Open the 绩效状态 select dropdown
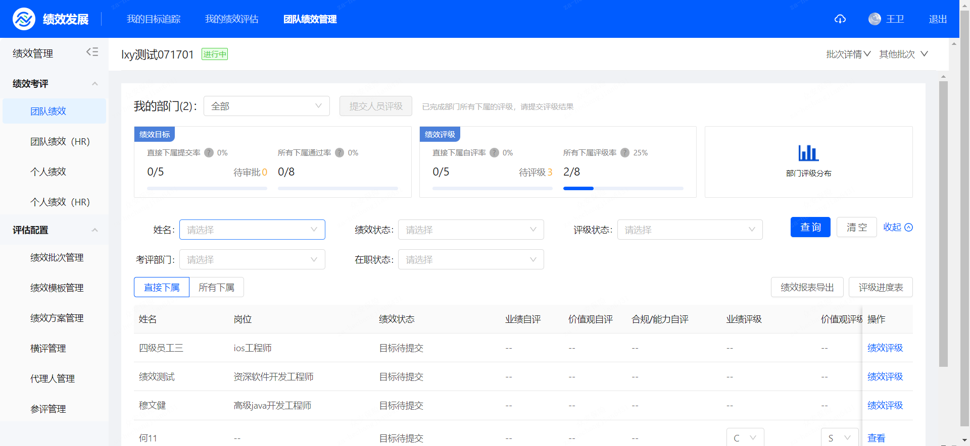The height and width of the screenshot is (446, 970). click(x=471, y=230)
